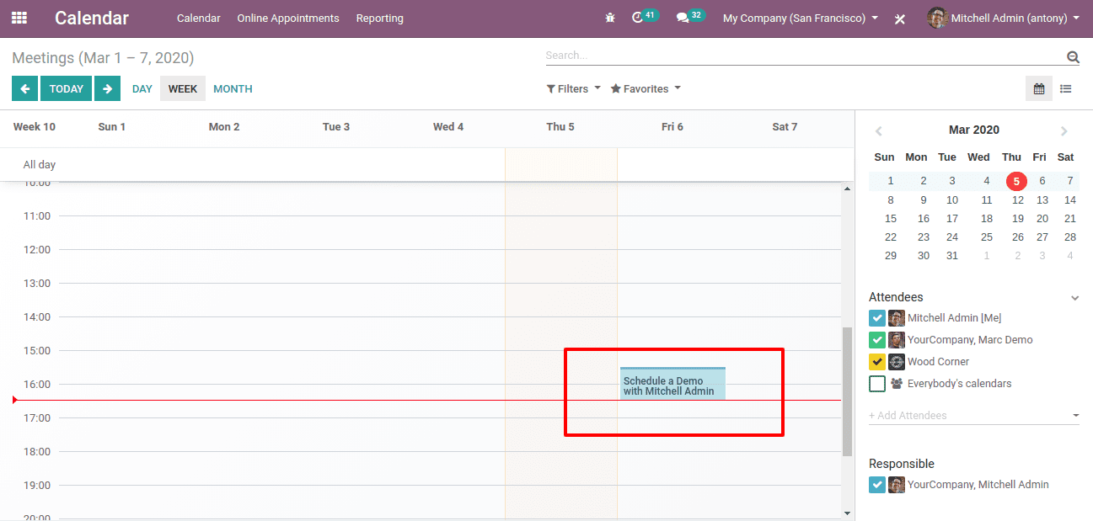Click the debug bug icon
This screenshot has width=1093, height=521.
coord(610,18)
